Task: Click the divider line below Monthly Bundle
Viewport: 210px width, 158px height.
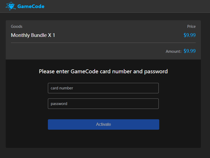Action: 103,43
